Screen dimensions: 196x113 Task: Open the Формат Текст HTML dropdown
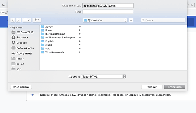(x=103, y=76)
